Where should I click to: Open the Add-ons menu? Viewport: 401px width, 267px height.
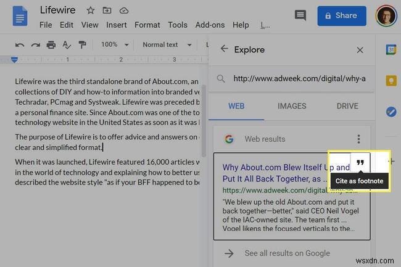(210, 25)
